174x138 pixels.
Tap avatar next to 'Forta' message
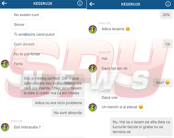pyautogui.click(x=5, y=64)
